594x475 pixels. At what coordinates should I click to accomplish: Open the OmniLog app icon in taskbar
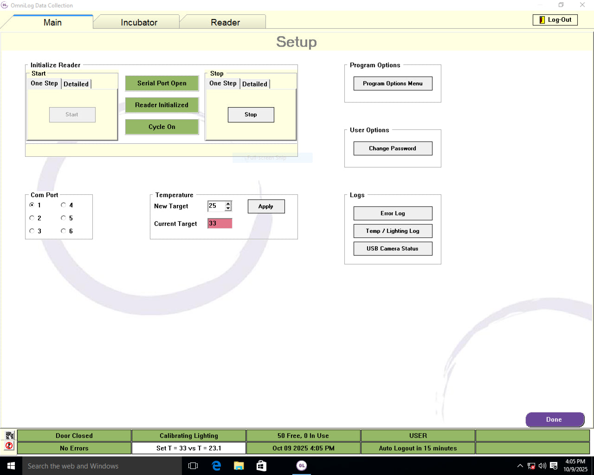pyautogui.click(x=302, y=466)
